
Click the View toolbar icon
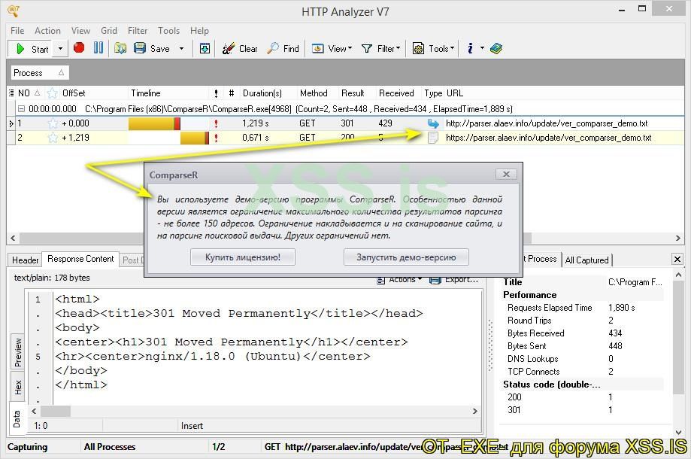click(318, 48)
